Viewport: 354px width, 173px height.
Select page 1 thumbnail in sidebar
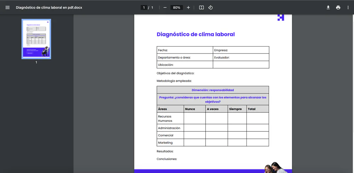(36, 39)
